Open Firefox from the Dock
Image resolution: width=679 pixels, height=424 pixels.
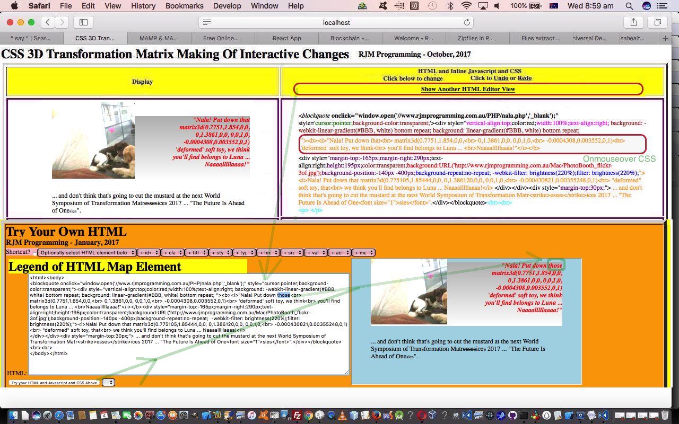click(x=376, y=416)
